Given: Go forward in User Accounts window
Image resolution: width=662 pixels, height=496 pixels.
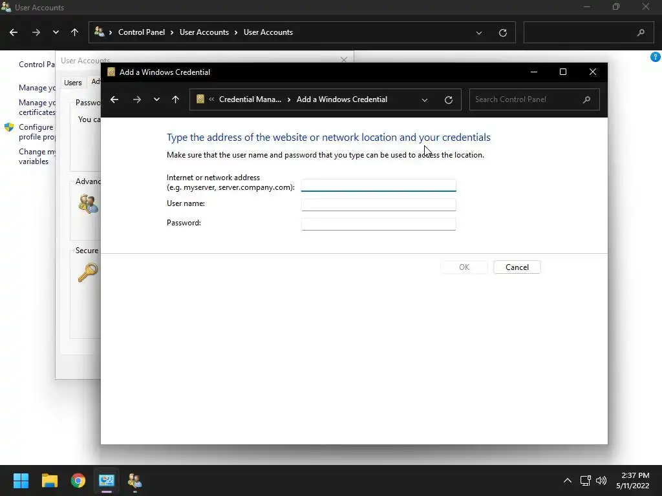Looking at the screenshot, I should [x=36, y=32].
